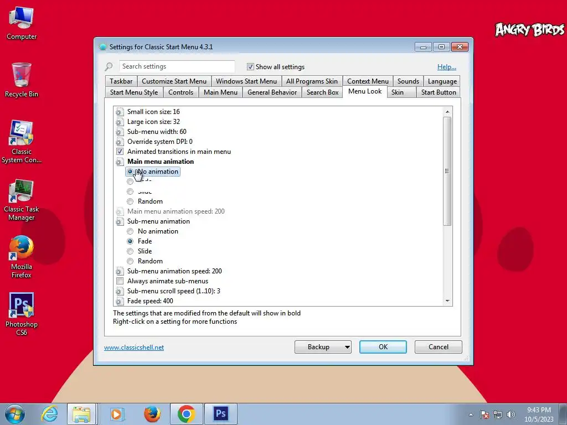Click OK to apply settings
The image size is (567, 425).
click(383, 347)
